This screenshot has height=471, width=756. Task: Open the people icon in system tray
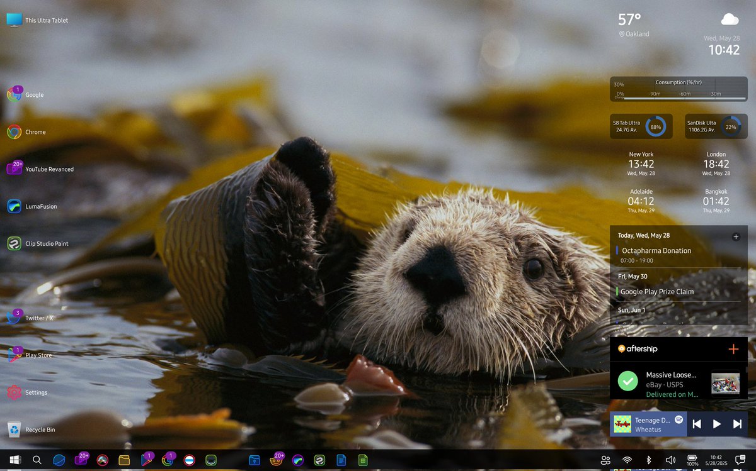pyautogui.click(x=605, y=460)
